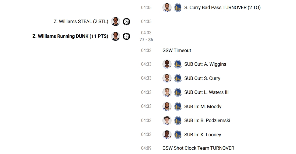This screenshot has width=296, height=154.
Task: Click B. Podziemski player headshot
Action: pyautogui.click(x=167, y=120)
